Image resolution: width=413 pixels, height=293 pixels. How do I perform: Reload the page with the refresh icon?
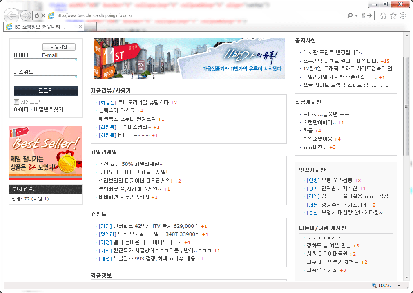37,16
